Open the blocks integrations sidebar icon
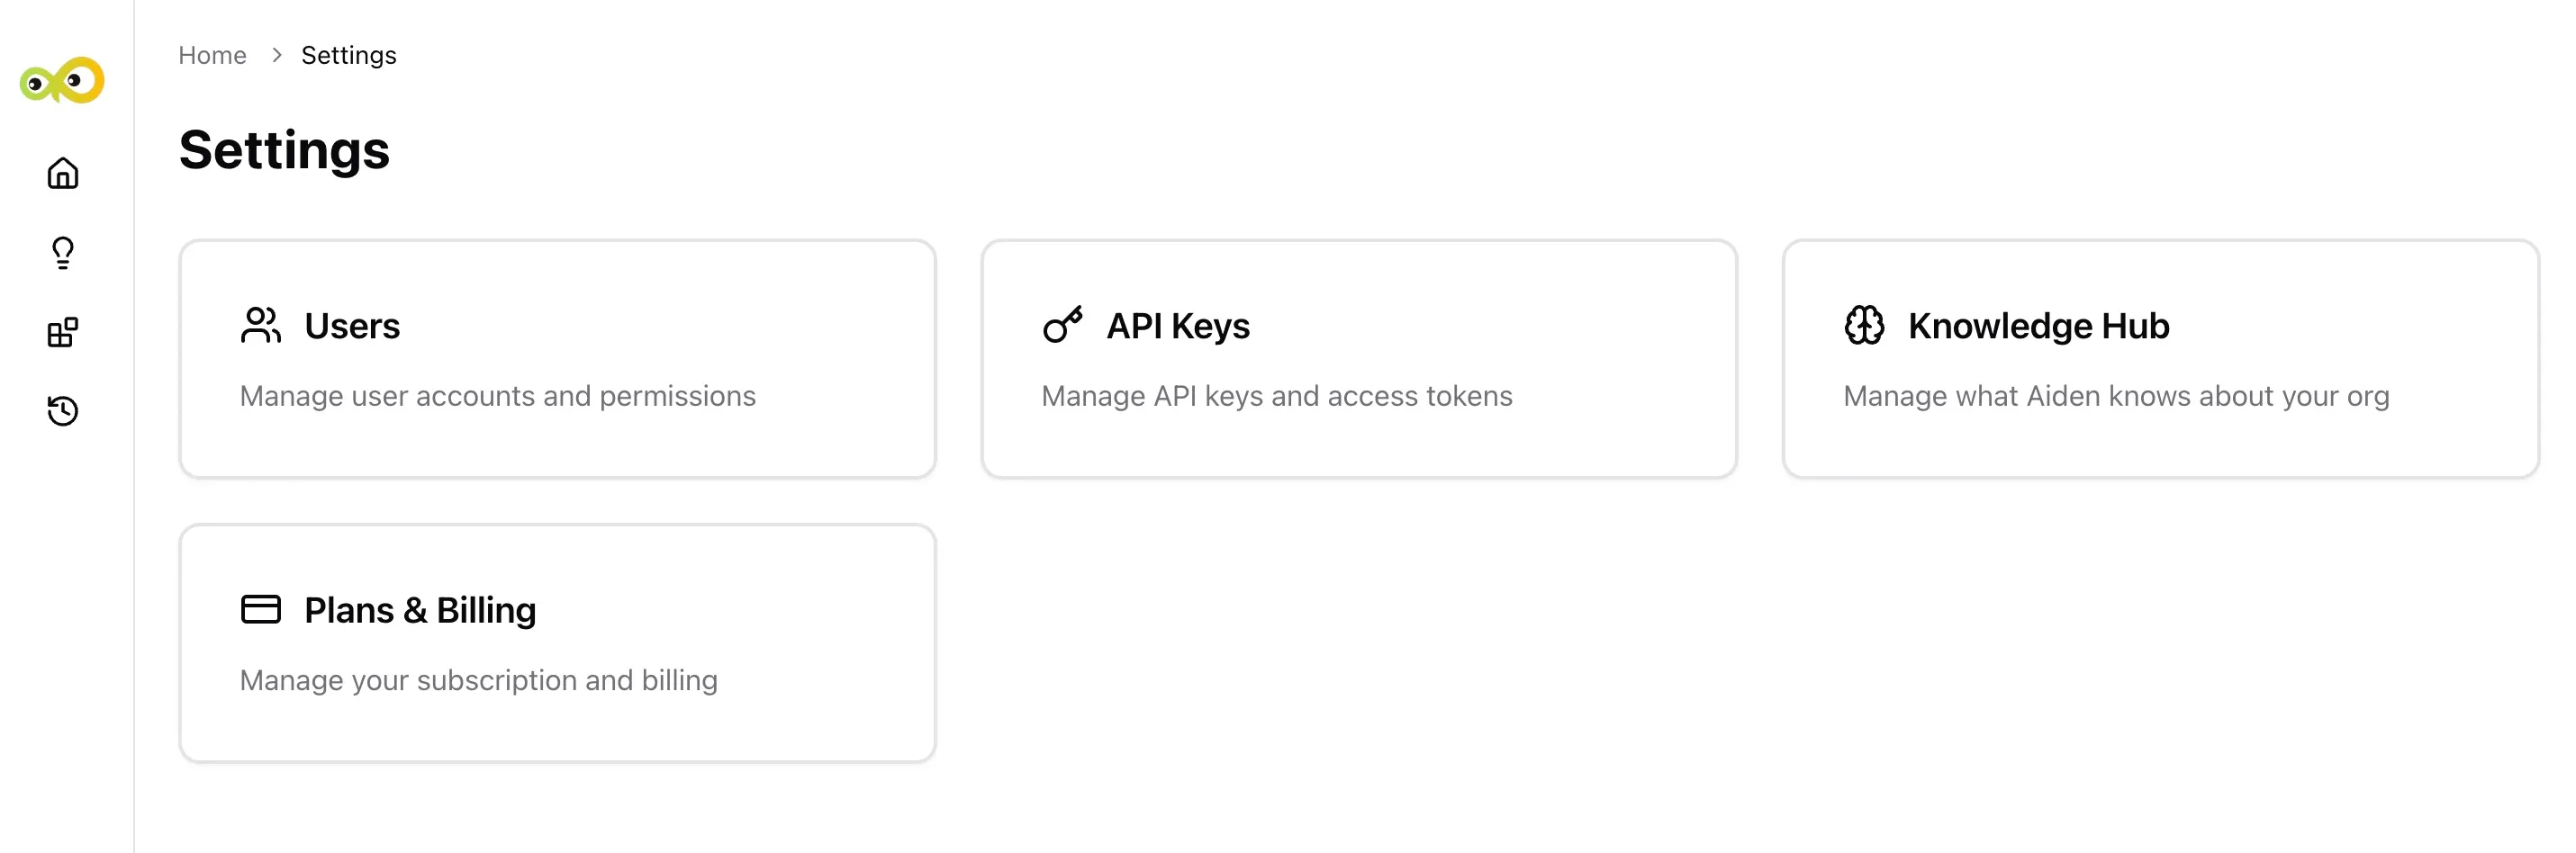 [x=63, y=332]
